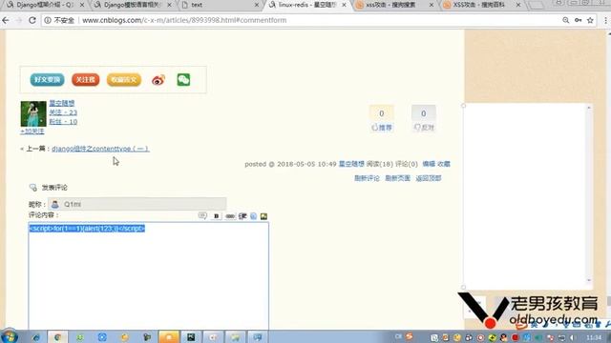611x343 pixels.
Task: Click the taskbar volume speaker icon
Action: coord(573,337)
